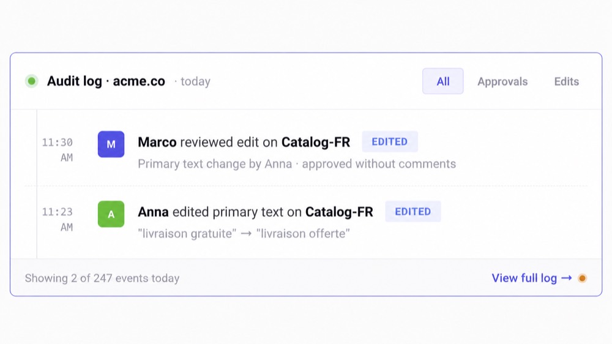Click the Showing 2 of 247 events text

pos(102,278)
